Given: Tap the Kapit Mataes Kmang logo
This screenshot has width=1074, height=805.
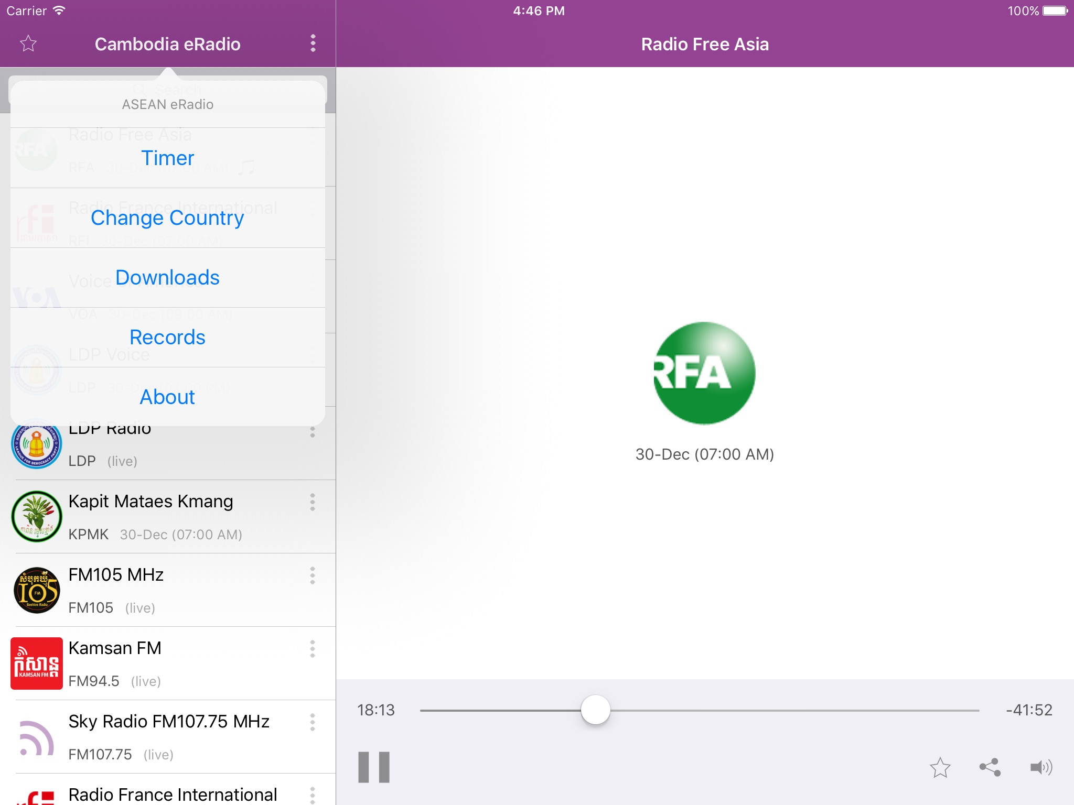Looking at the screenshot, I should coord(37,516).
